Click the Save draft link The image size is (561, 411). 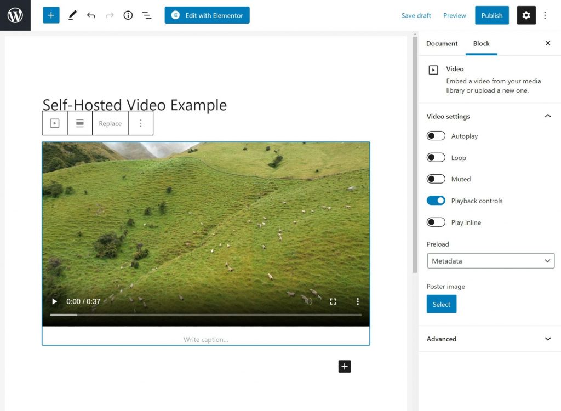coord(416,15)
